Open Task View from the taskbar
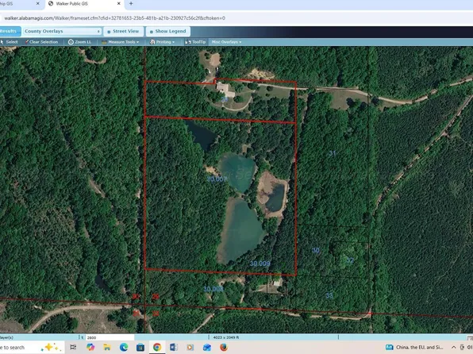The height and width of the screenshot is (354, 473). coord(73,348)
